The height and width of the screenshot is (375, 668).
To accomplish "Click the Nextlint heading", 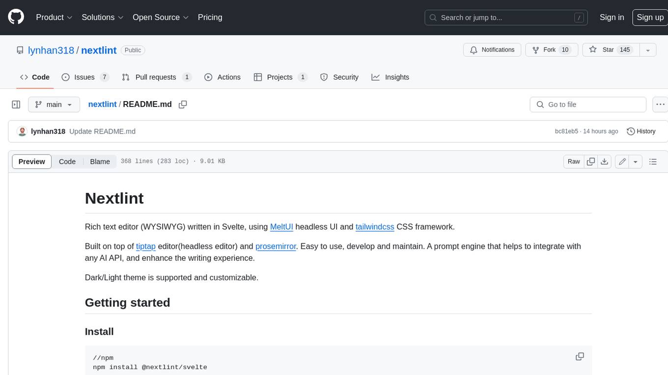I will click(114, 198).
